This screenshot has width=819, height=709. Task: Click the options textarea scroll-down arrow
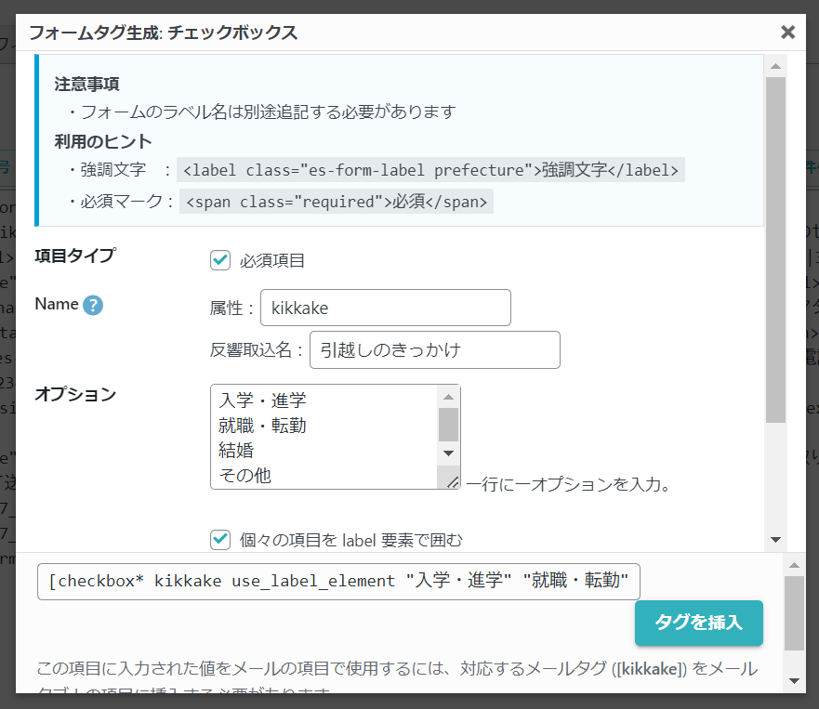[449, 453]
